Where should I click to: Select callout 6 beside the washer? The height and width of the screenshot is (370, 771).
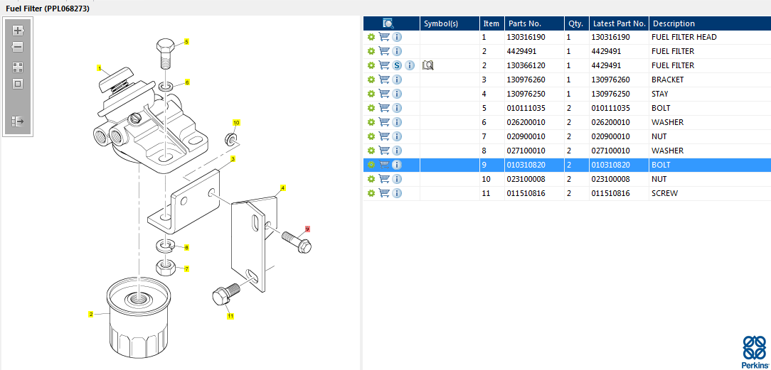187,82
